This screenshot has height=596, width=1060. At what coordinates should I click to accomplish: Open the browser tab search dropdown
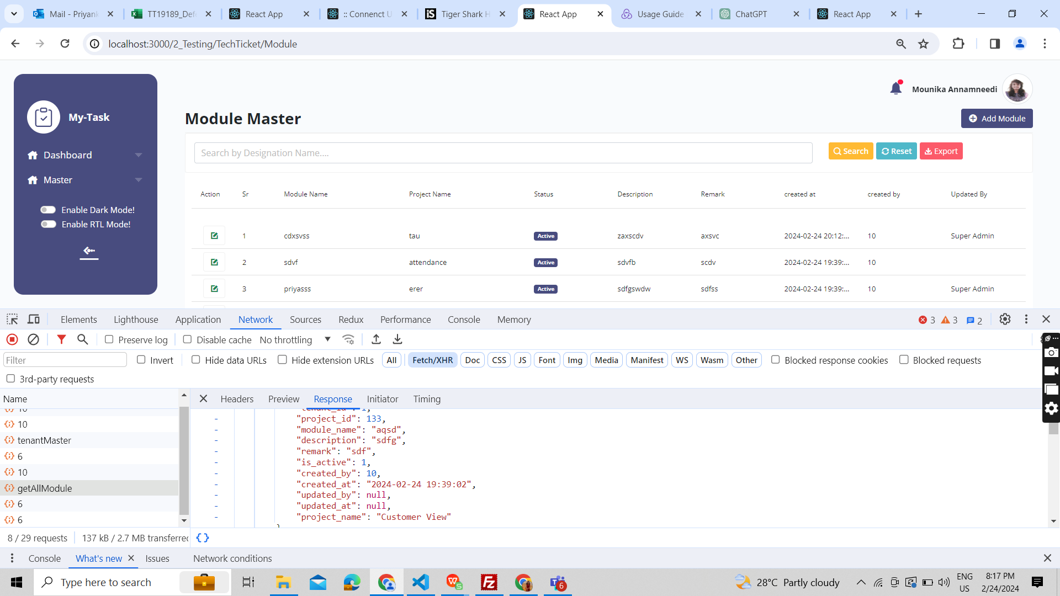[x=14, y=14]
